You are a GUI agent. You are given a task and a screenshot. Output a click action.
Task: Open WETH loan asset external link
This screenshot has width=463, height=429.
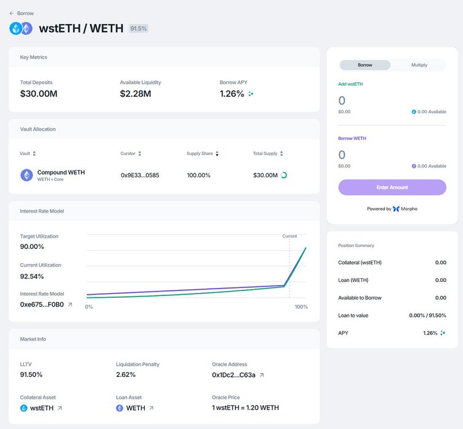point(151,408)
